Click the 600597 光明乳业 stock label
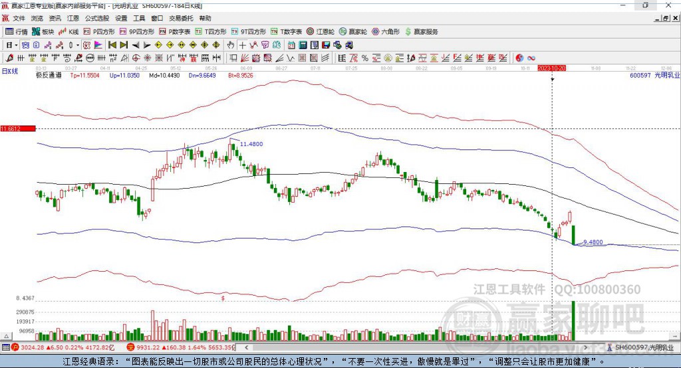The image size is (681, 368). 654,75
